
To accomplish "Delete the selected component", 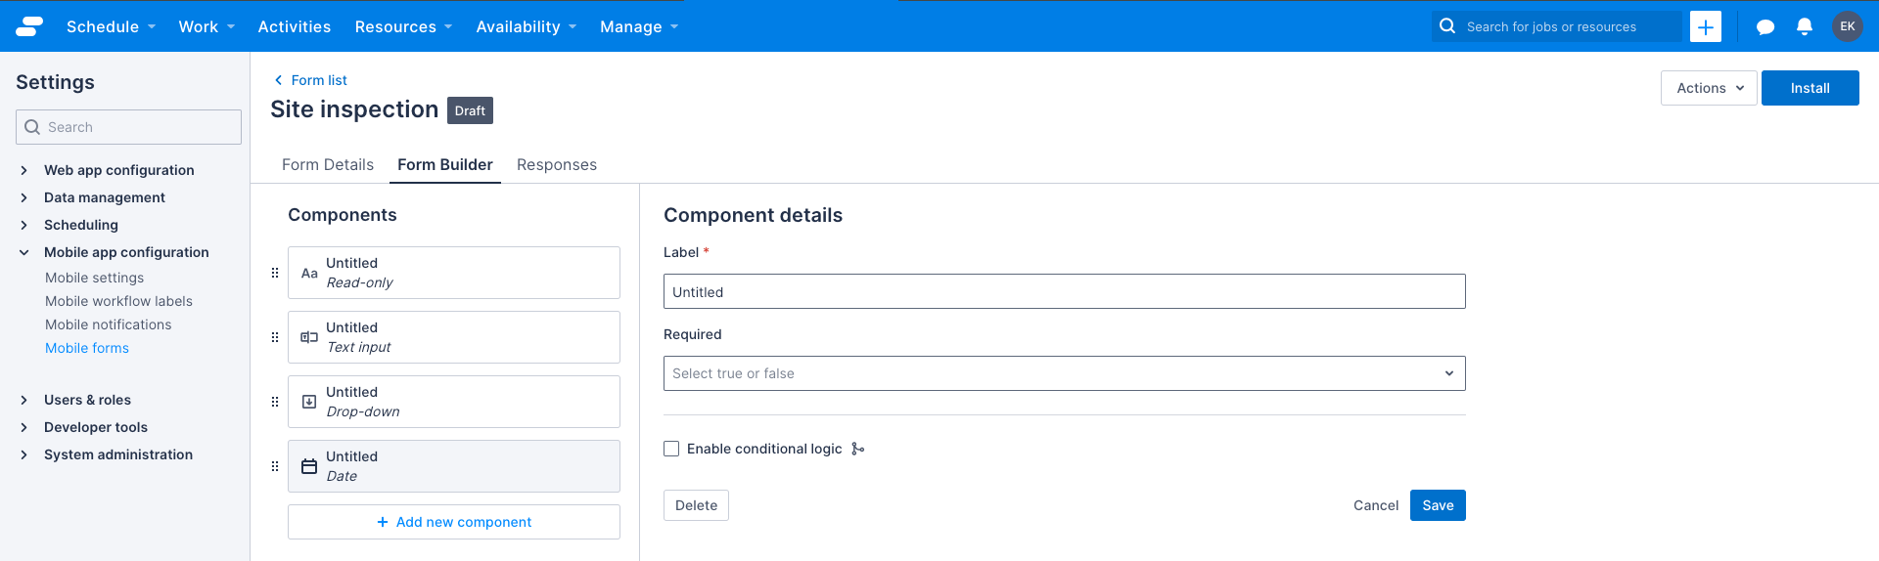I will tap(696, 505).
